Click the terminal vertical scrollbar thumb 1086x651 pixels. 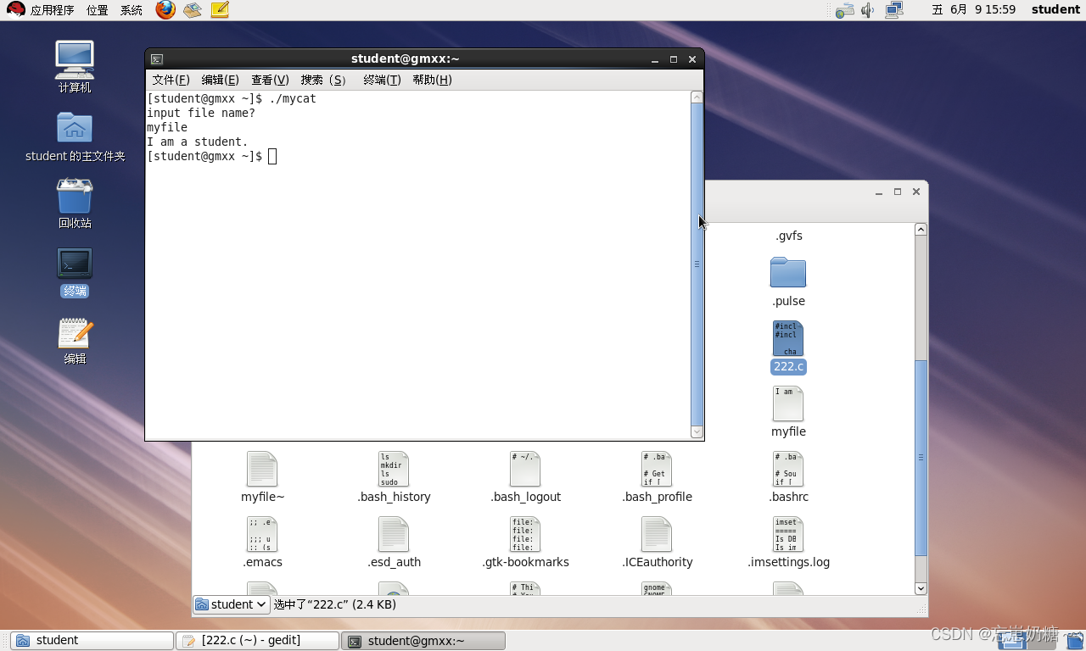[x=697, y=264]
